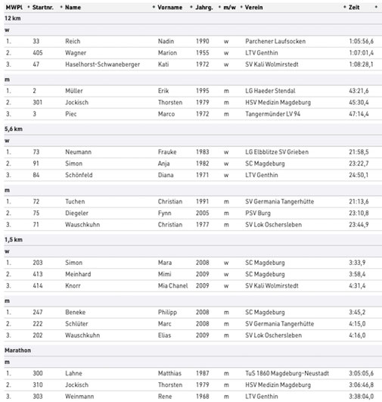This screenshot has width=382, height=402.
Task: Sort by the Jahrg. column header
Action: (204, 8)
